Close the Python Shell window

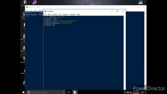click(144, 7)
